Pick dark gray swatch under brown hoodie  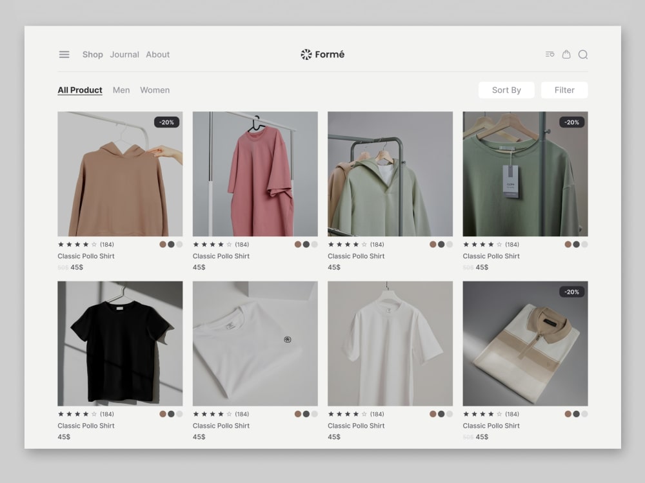pyautogui.click(x=171, y=244)
